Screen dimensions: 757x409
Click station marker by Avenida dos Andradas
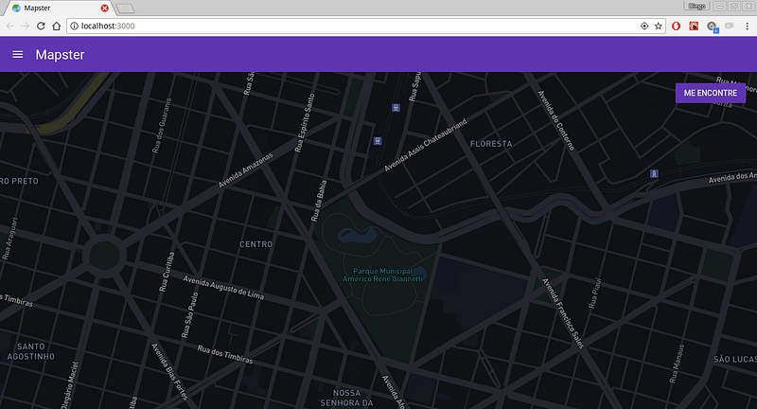[x=654, y=174]
